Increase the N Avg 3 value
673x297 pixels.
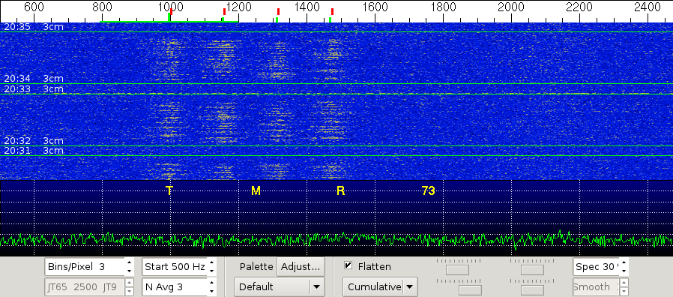coord(211,283)
